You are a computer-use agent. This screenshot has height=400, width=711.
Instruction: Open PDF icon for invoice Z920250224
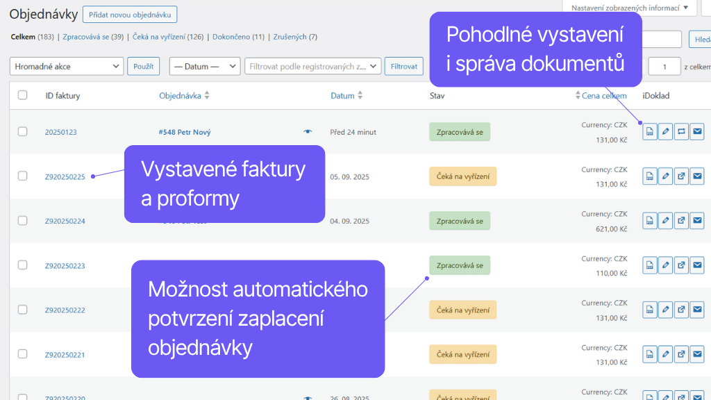[649, 221]
